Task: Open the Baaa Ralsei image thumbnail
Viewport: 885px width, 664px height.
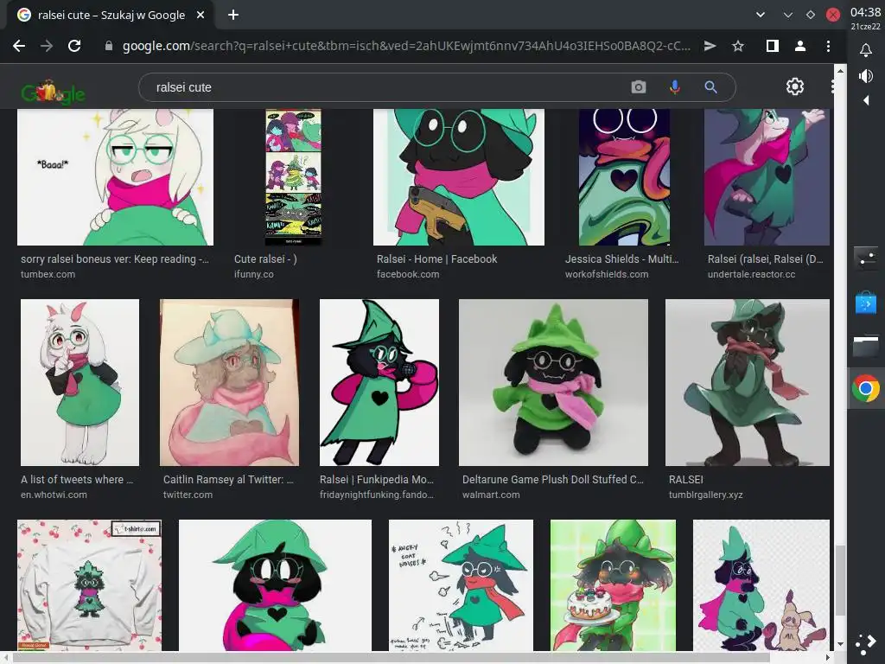Action: coord(115,177)
